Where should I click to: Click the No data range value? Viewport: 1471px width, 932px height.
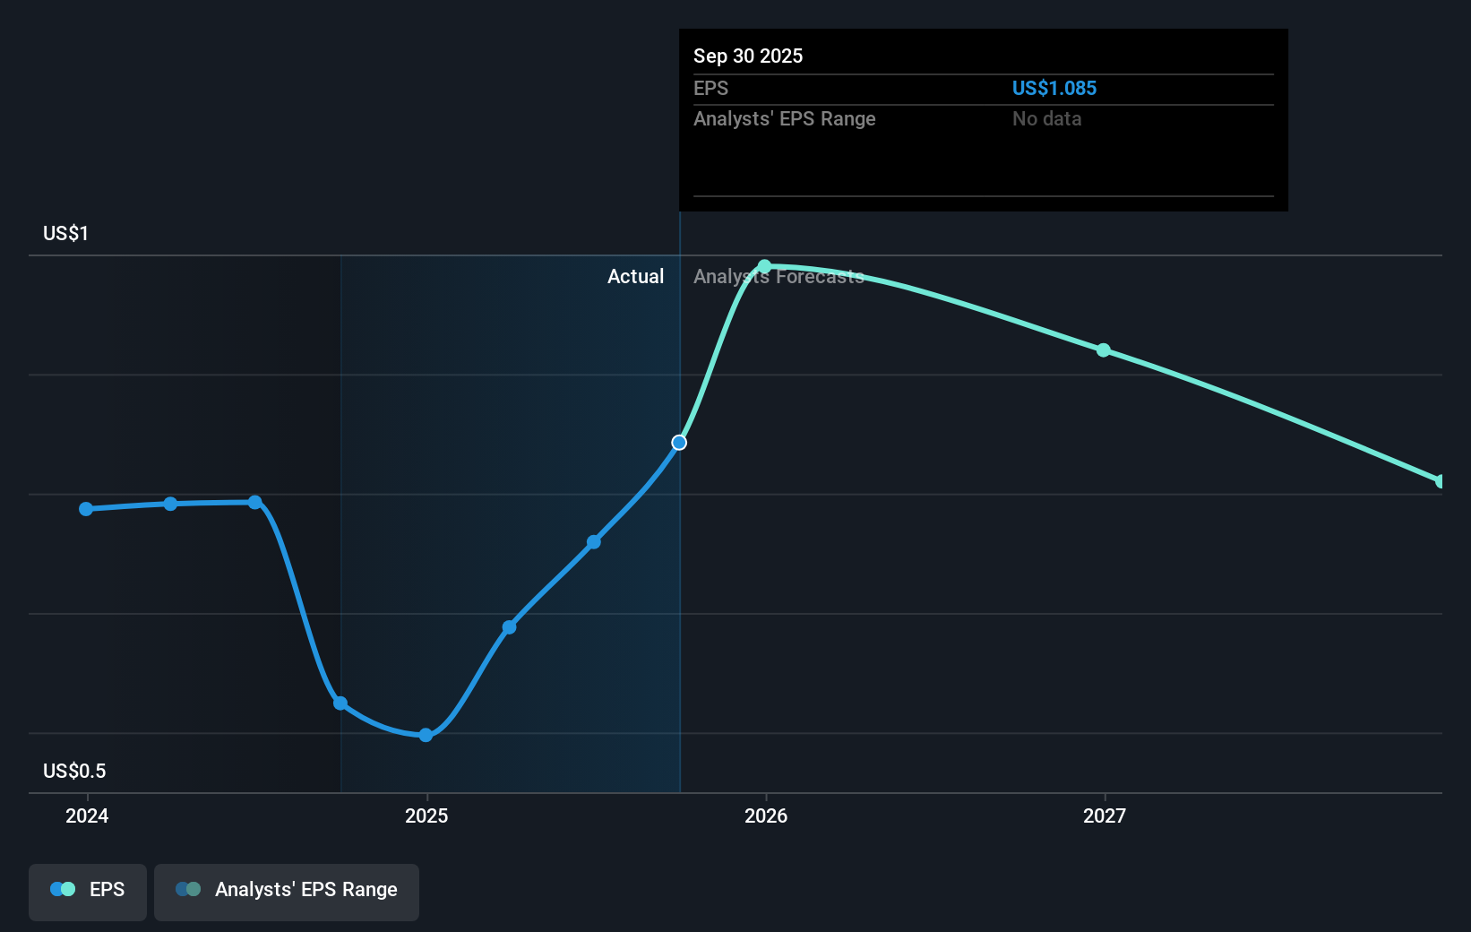1047,118
